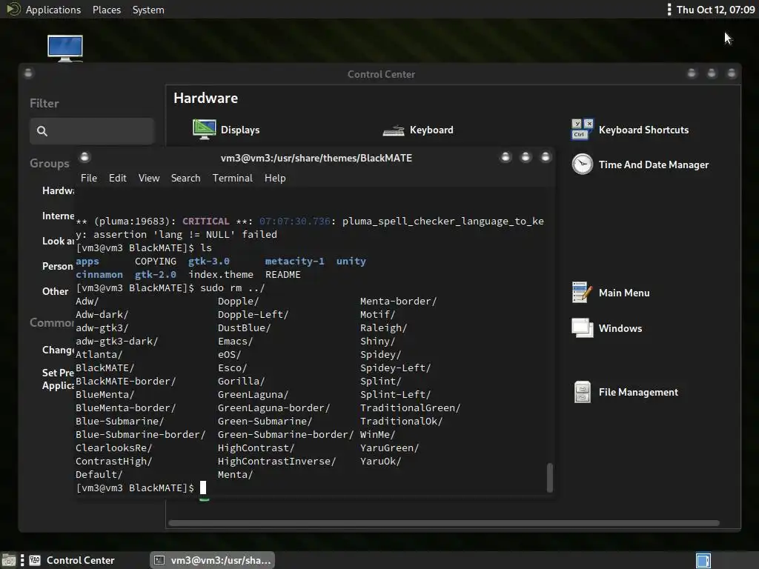Click the terminal vertical scrollbar

pos(549,478)
